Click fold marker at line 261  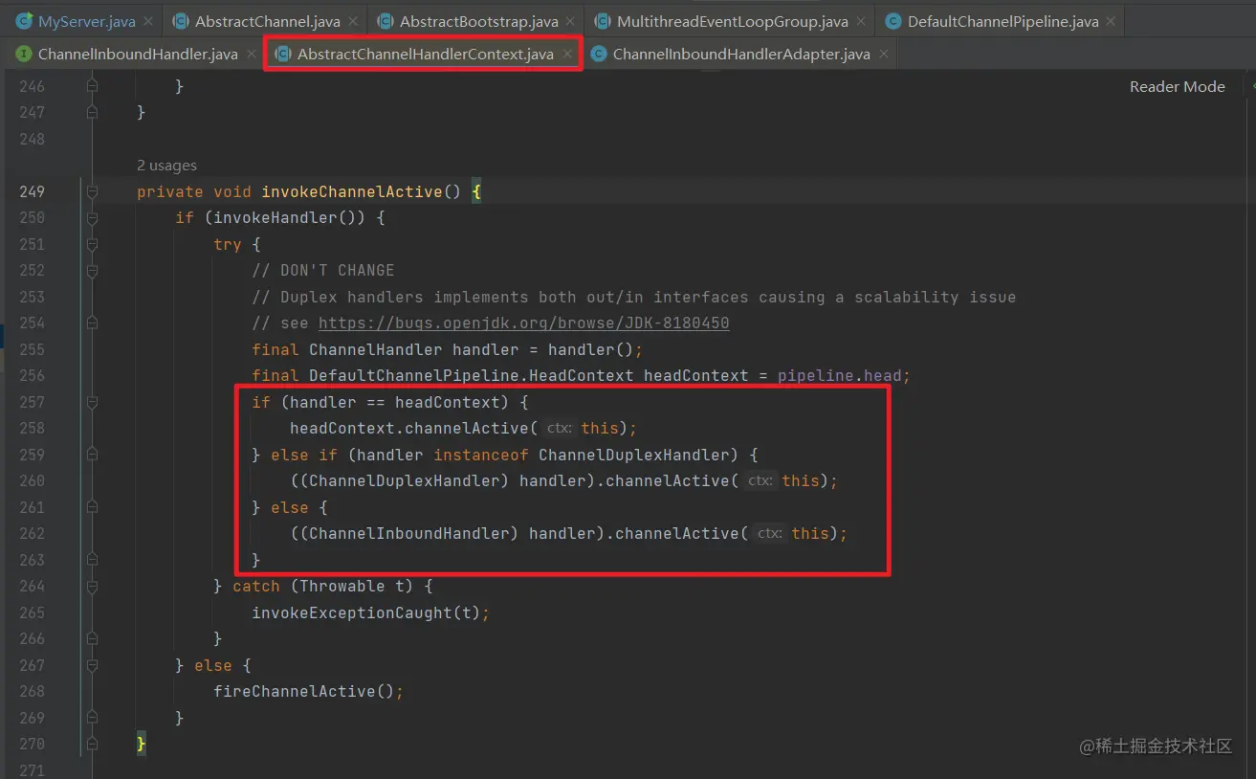coord(93,507)
